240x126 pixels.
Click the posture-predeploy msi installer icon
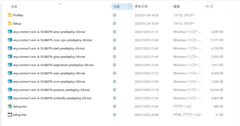coord(10,90)
